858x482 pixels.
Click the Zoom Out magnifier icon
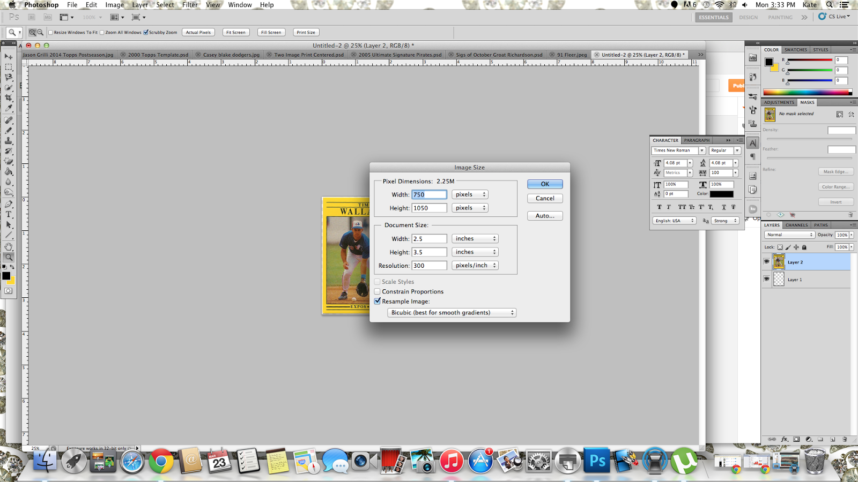40,33
